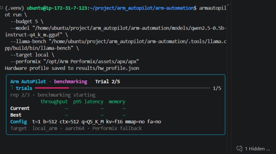Click the command status circle beside the prompt
Viewport: 276px width, 154px height.
(2, 8)
